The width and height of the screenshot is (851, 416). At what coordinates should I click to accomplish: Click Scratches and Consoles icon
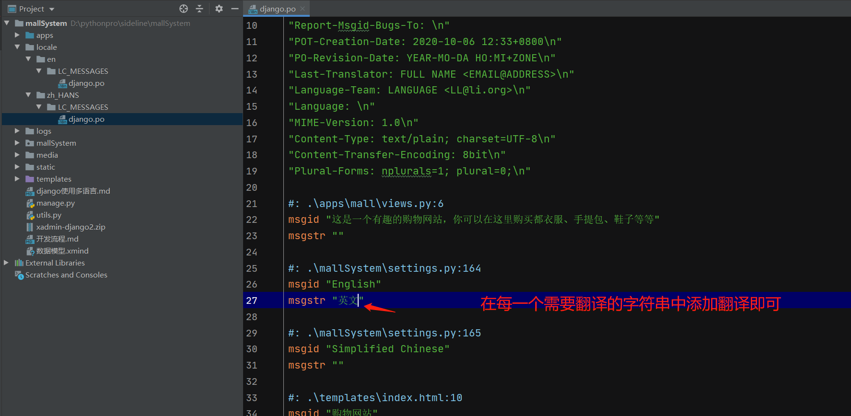click(x=19, y=275)
